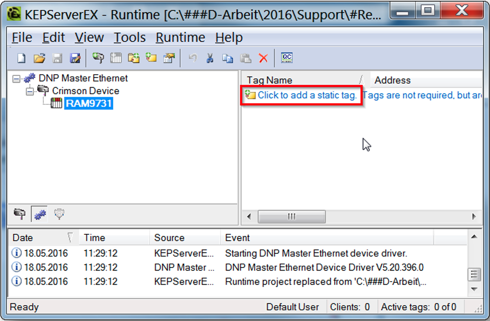Collapse the DNP Master Ethernet channel node

16,79
